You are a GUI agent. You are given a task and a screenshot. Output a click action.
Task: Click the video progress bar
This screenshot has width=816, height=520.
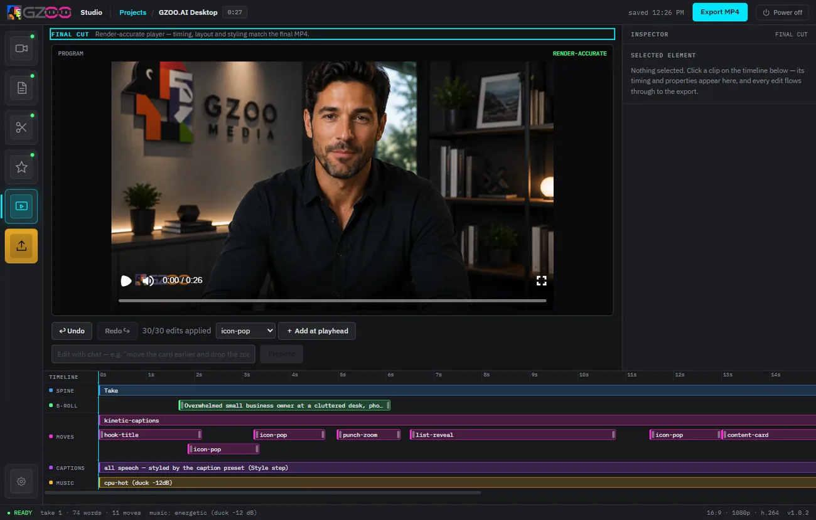332,300
